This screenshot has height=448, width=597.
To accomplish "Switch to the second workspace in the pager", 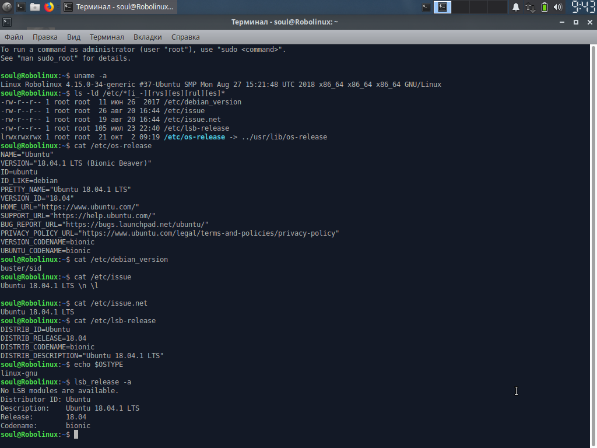I will coord(461,7).
